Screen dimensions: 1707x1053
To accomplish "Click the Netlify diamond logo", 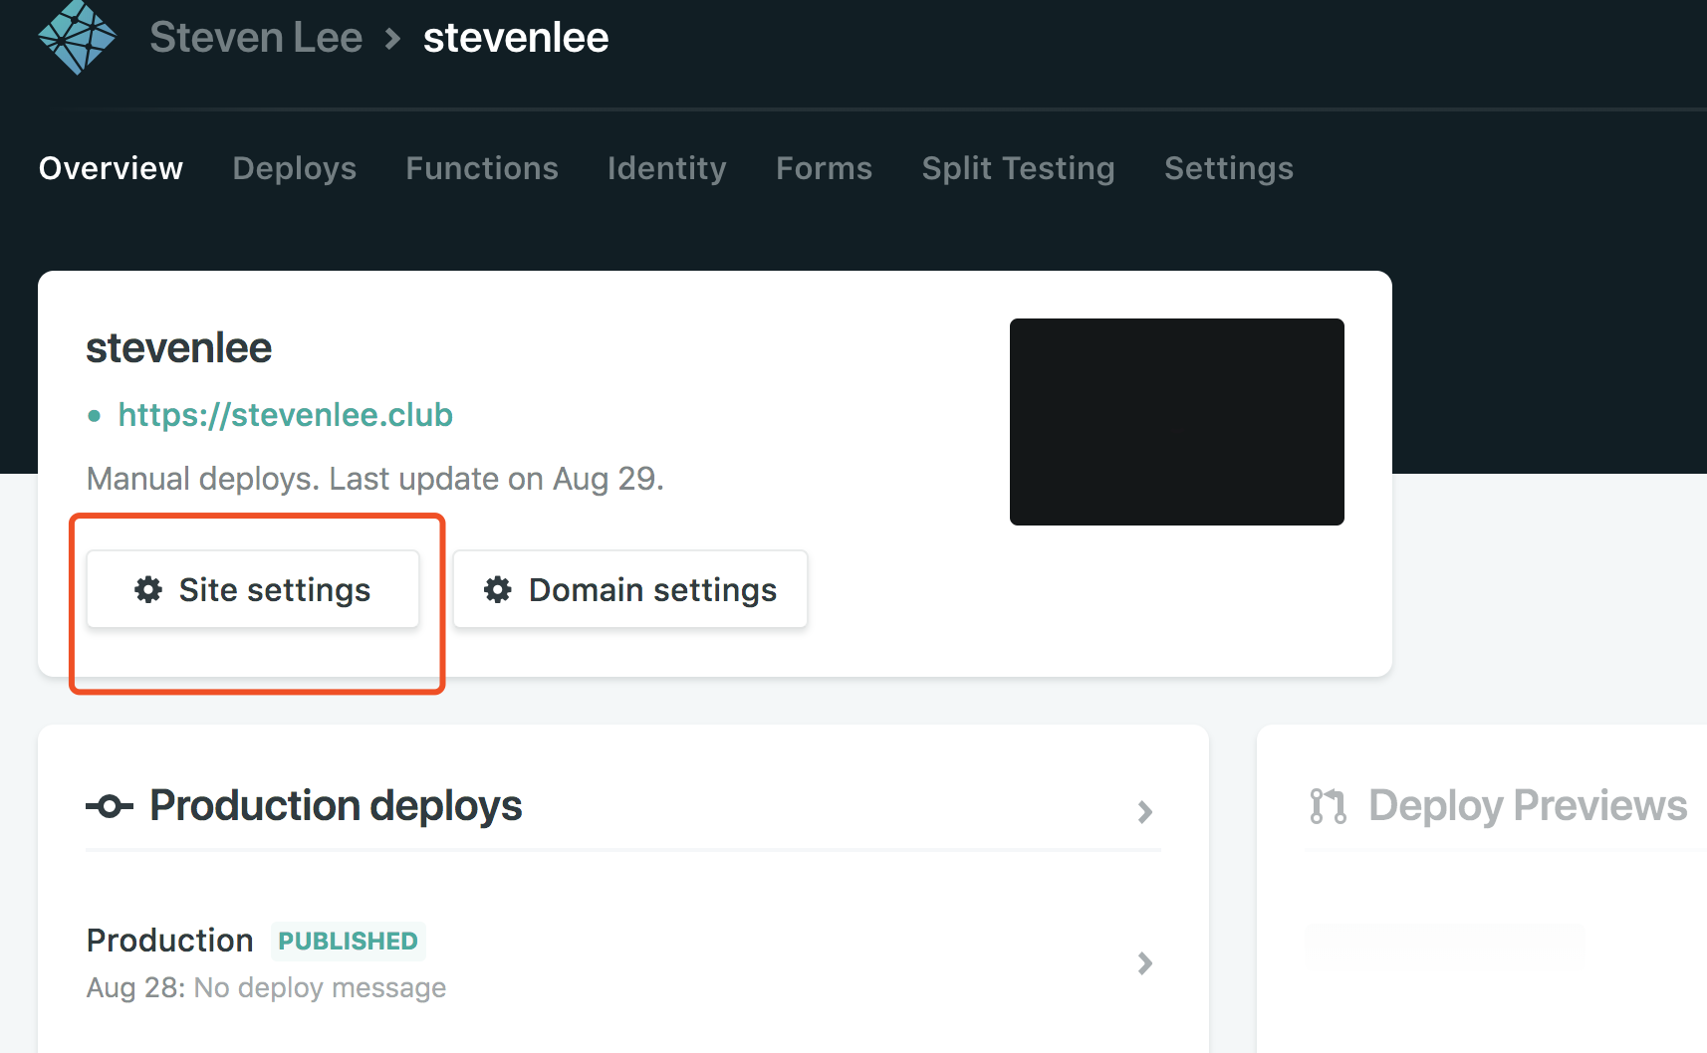I will (77, 37).
